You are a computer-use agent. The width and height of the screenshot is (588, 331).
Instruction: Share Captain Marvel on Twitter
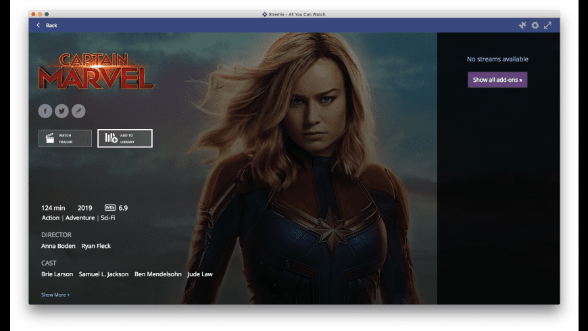tap(62, 111)
